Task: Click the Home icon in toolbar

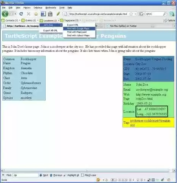Action: (x=36, y=14)
